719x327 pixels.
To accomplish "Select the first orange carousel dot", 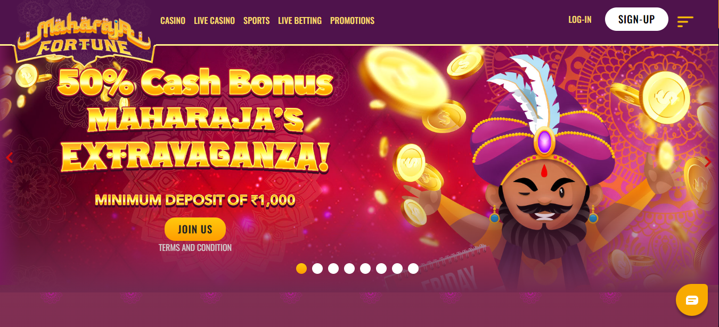I will [301, 269].
